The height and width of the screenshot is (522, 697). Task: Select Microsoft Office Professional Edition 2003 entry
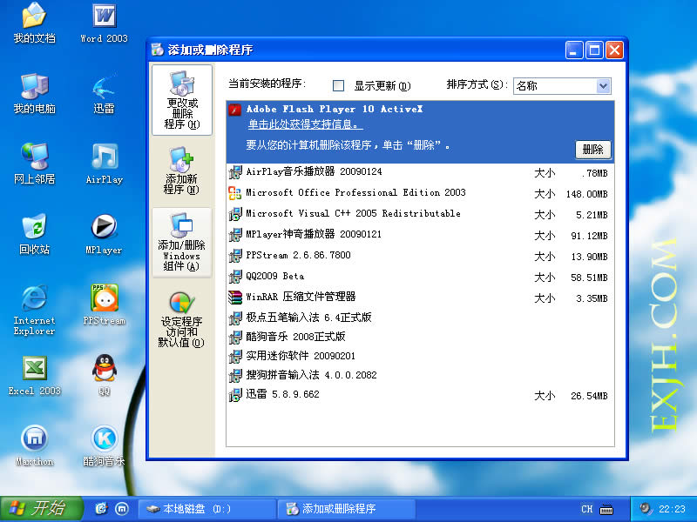(x=421, y=192)
